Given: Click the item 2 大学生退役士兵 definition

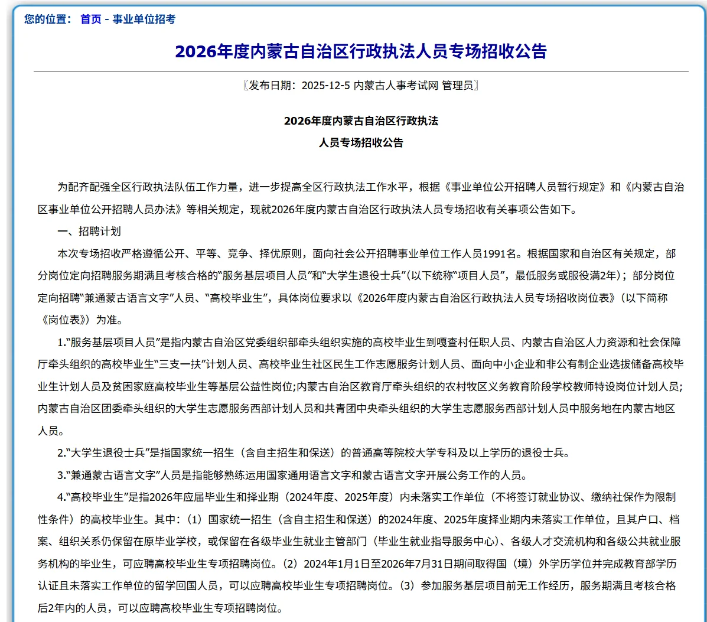Looking at the screenshot, I should pyautogui.click(x=105, y=451).
